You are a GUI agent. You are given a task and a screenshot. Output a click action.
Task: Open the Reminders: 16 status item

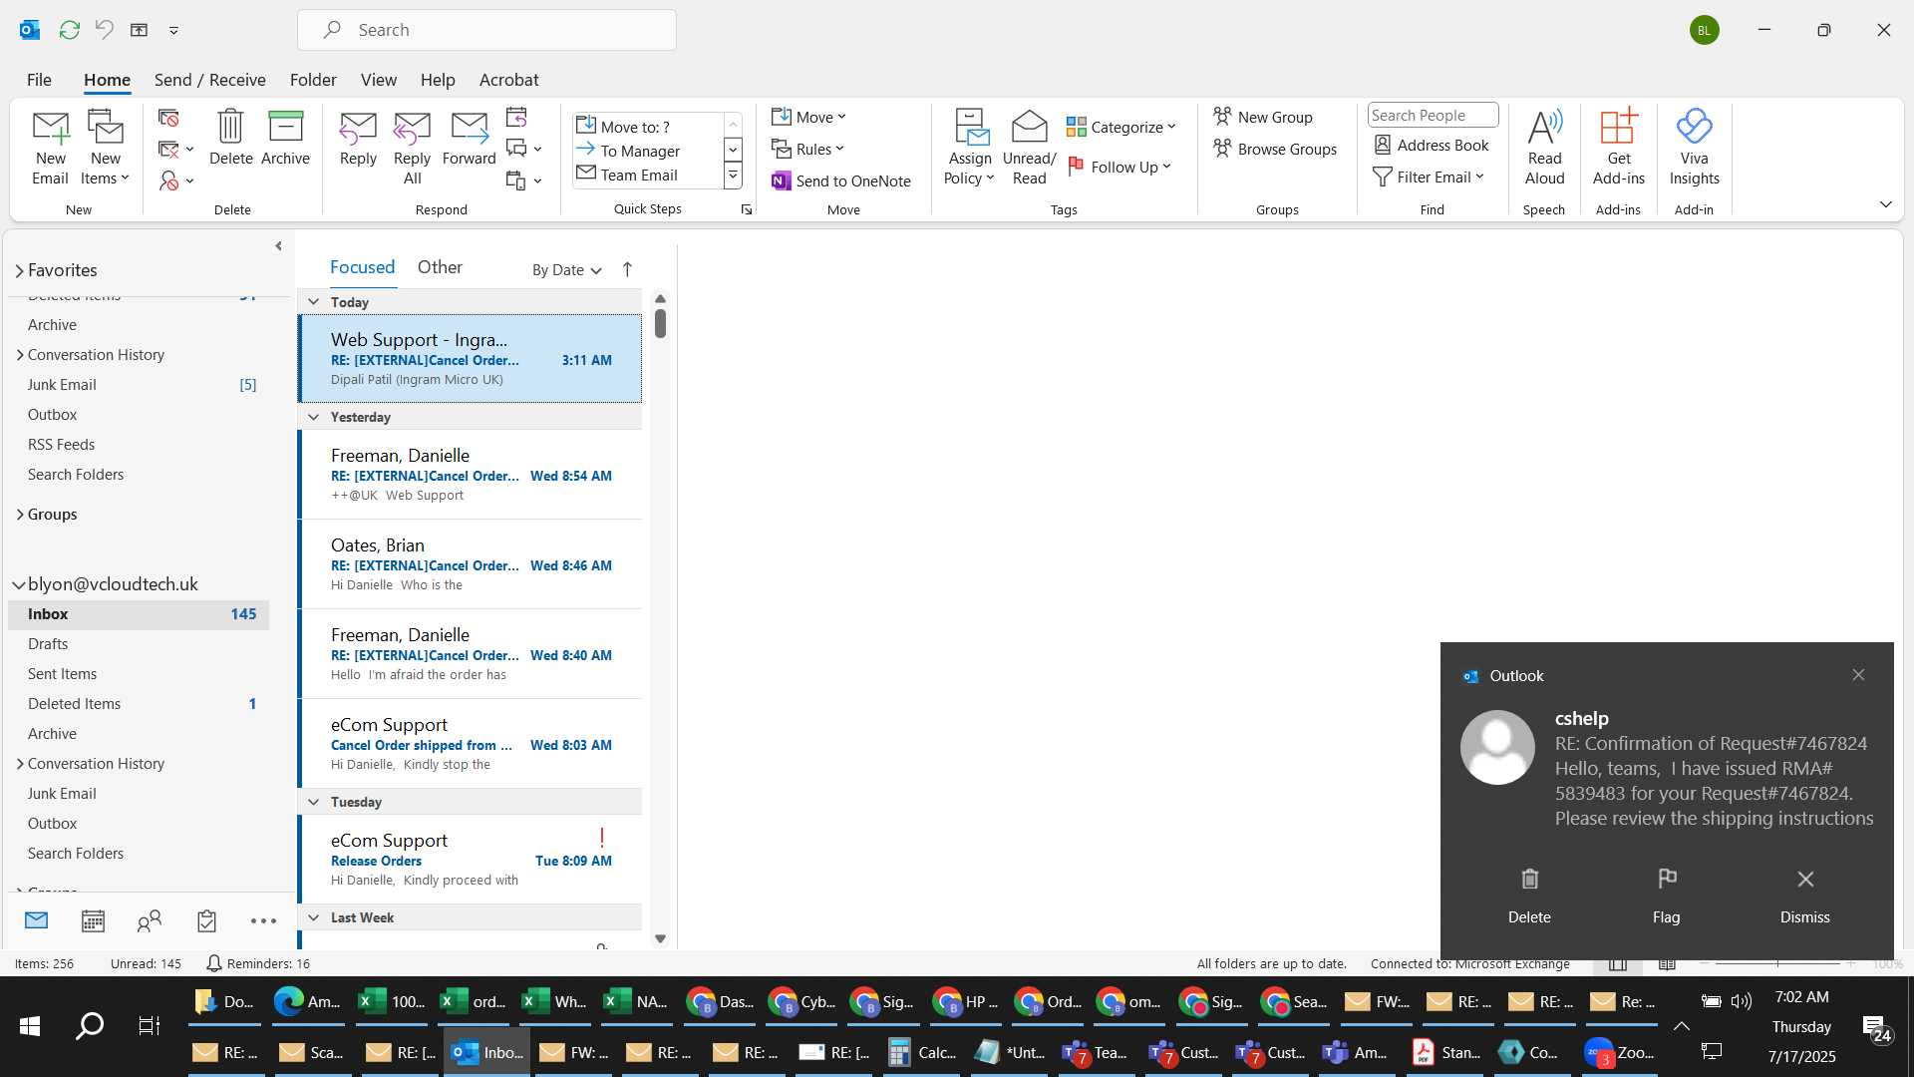coord(258,963)
